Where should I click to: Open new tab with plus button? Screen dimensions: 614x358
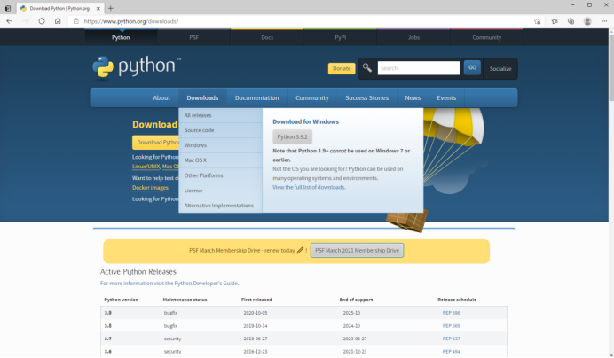point(110,8)
